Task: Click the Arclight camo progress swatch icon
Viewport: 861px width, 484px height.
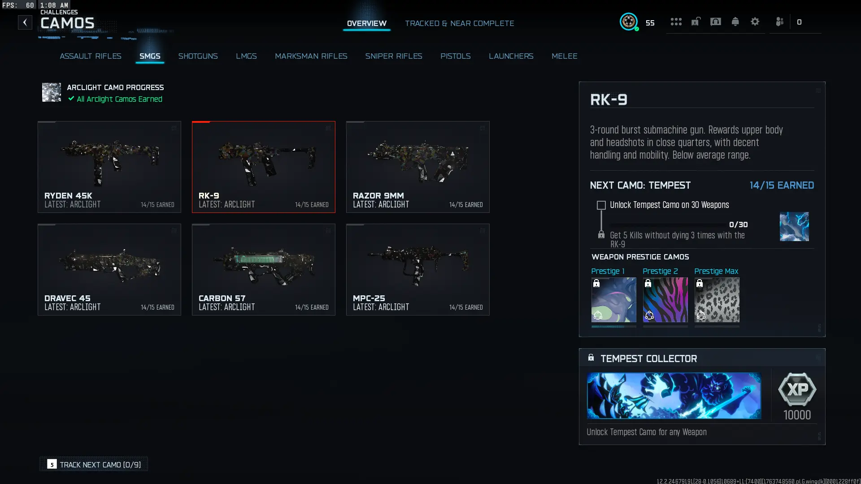Action: [51, 92]
